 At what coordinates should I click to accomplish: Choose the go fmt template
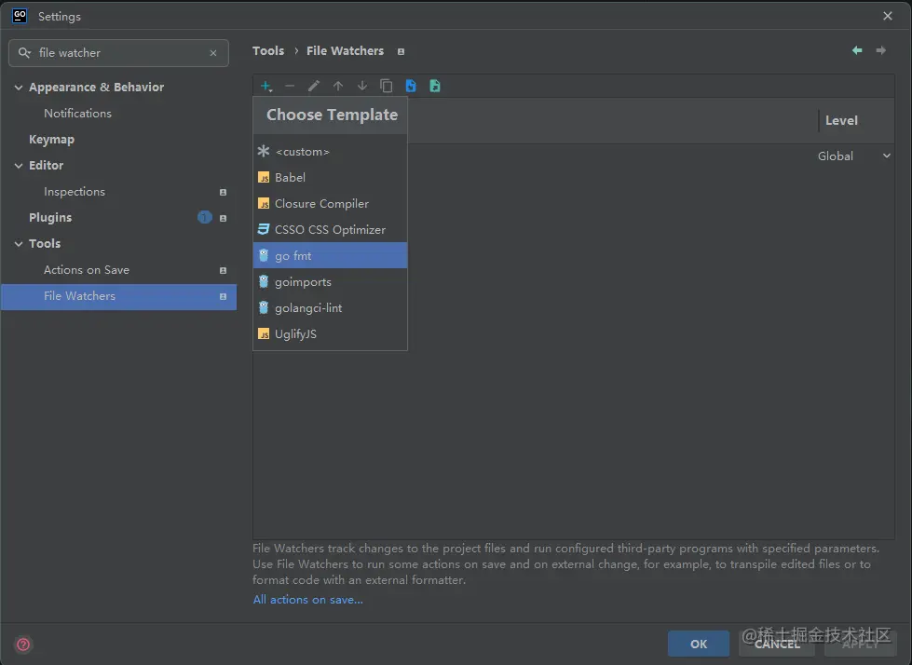pyautogui.click(x=330, y=255)
